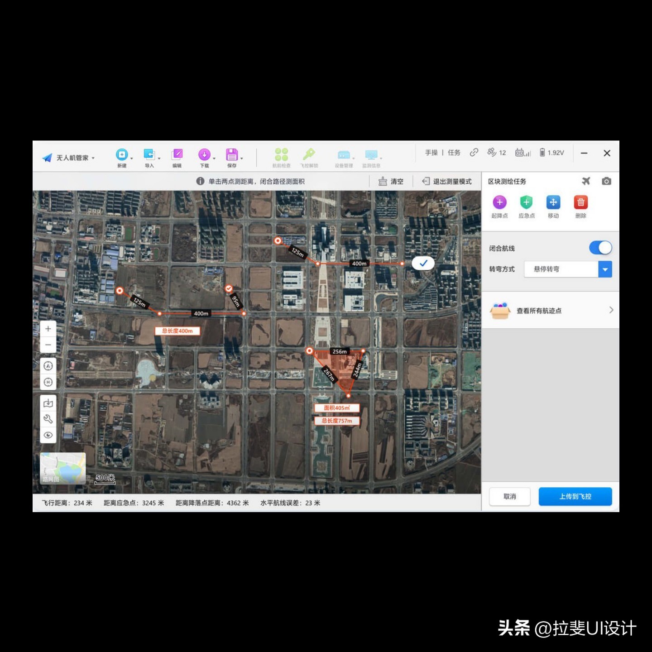The height and width of the screenshot is (652, 652).
Task: Click the 水平航线误差: 23 米 status text
Action: pyautogui.click(x=290, y=503)
